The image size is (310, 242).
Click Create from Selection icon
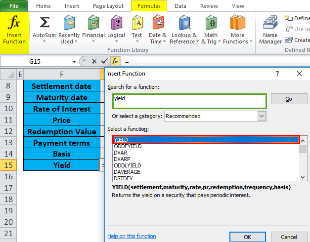click(289, 40)
